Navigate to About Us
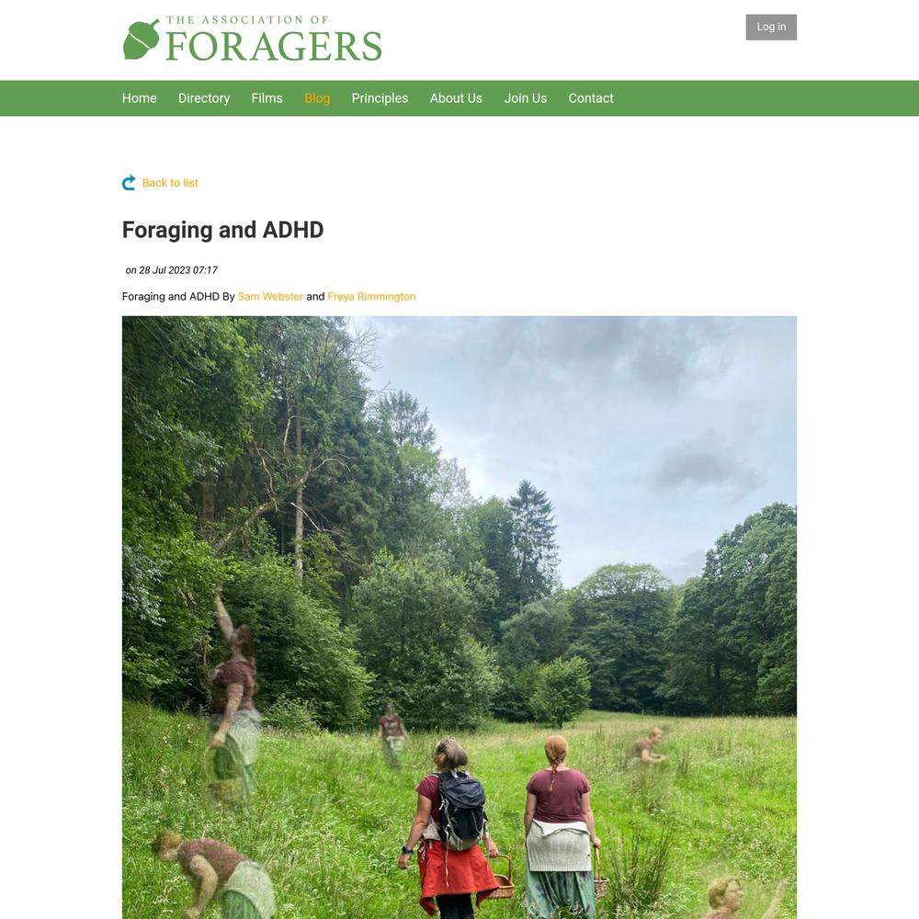919x919 pixels. click(x=456, y=98)
